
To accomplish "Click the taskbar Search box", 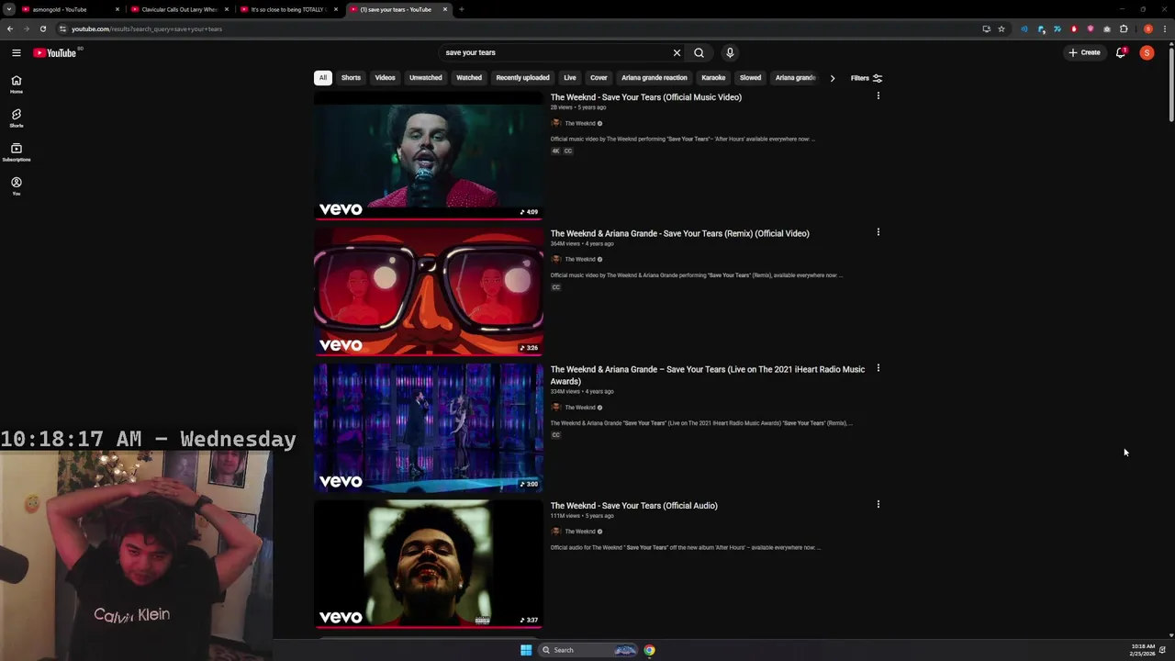I will (589, 650).
